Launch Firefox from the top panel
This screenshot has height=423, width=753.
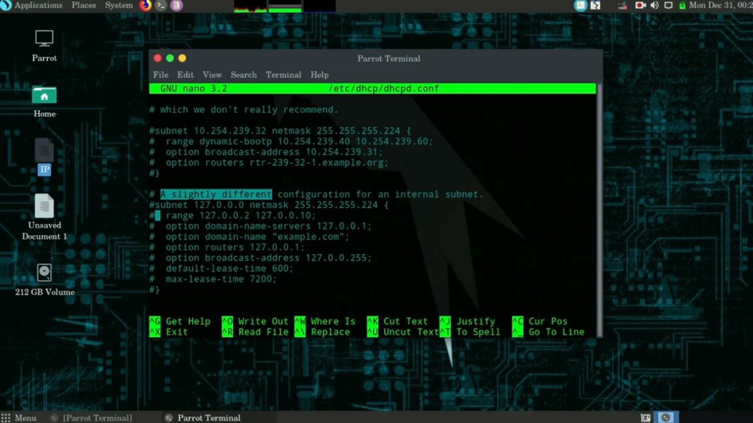click(145, 5)
